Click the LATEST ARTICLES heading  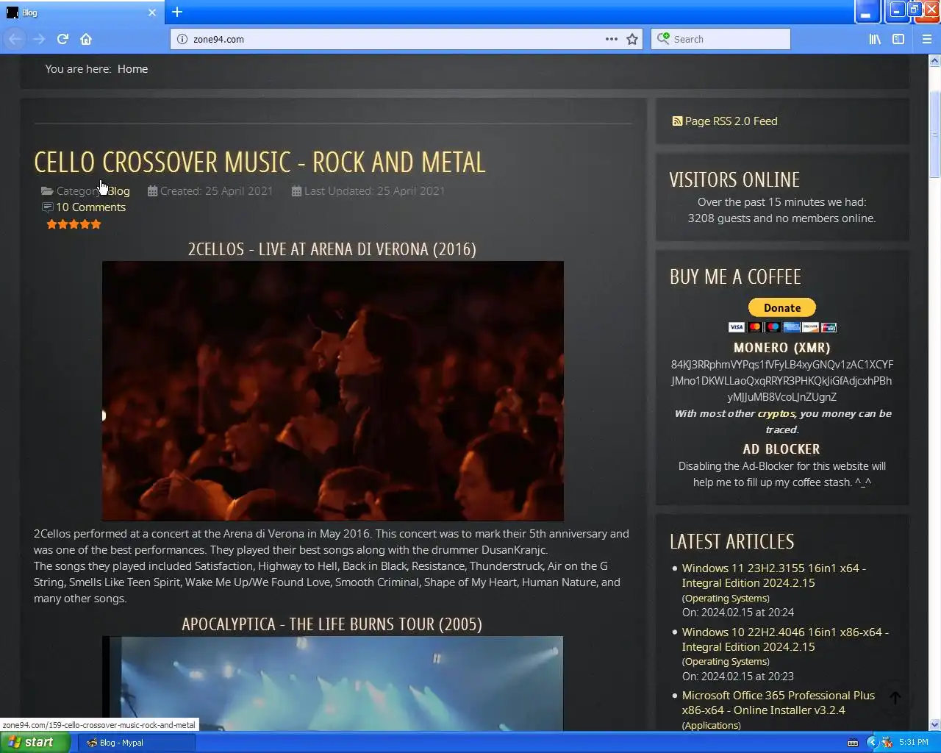[731, 542]
